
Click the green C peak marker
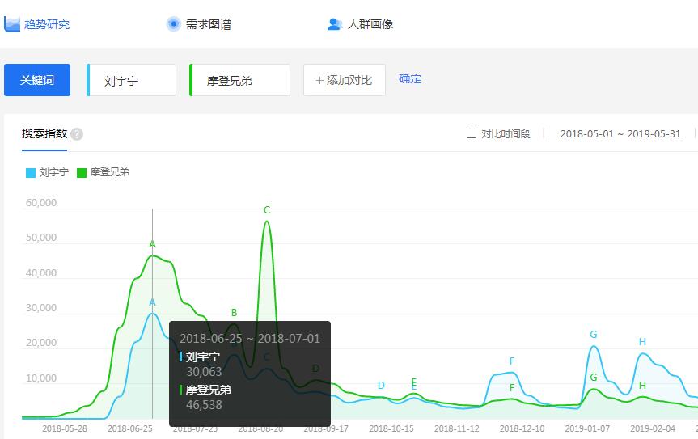[267, 210]
